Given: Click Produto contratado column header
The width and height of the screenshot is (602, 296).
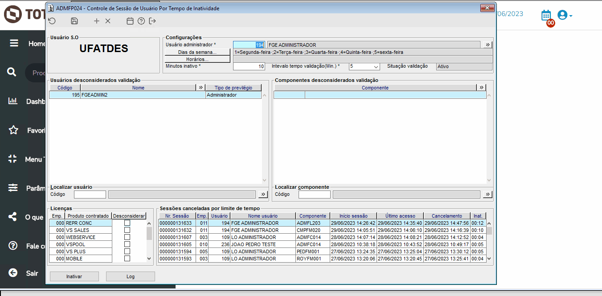Looking at the screenshot, I should [x=88, y=216].
